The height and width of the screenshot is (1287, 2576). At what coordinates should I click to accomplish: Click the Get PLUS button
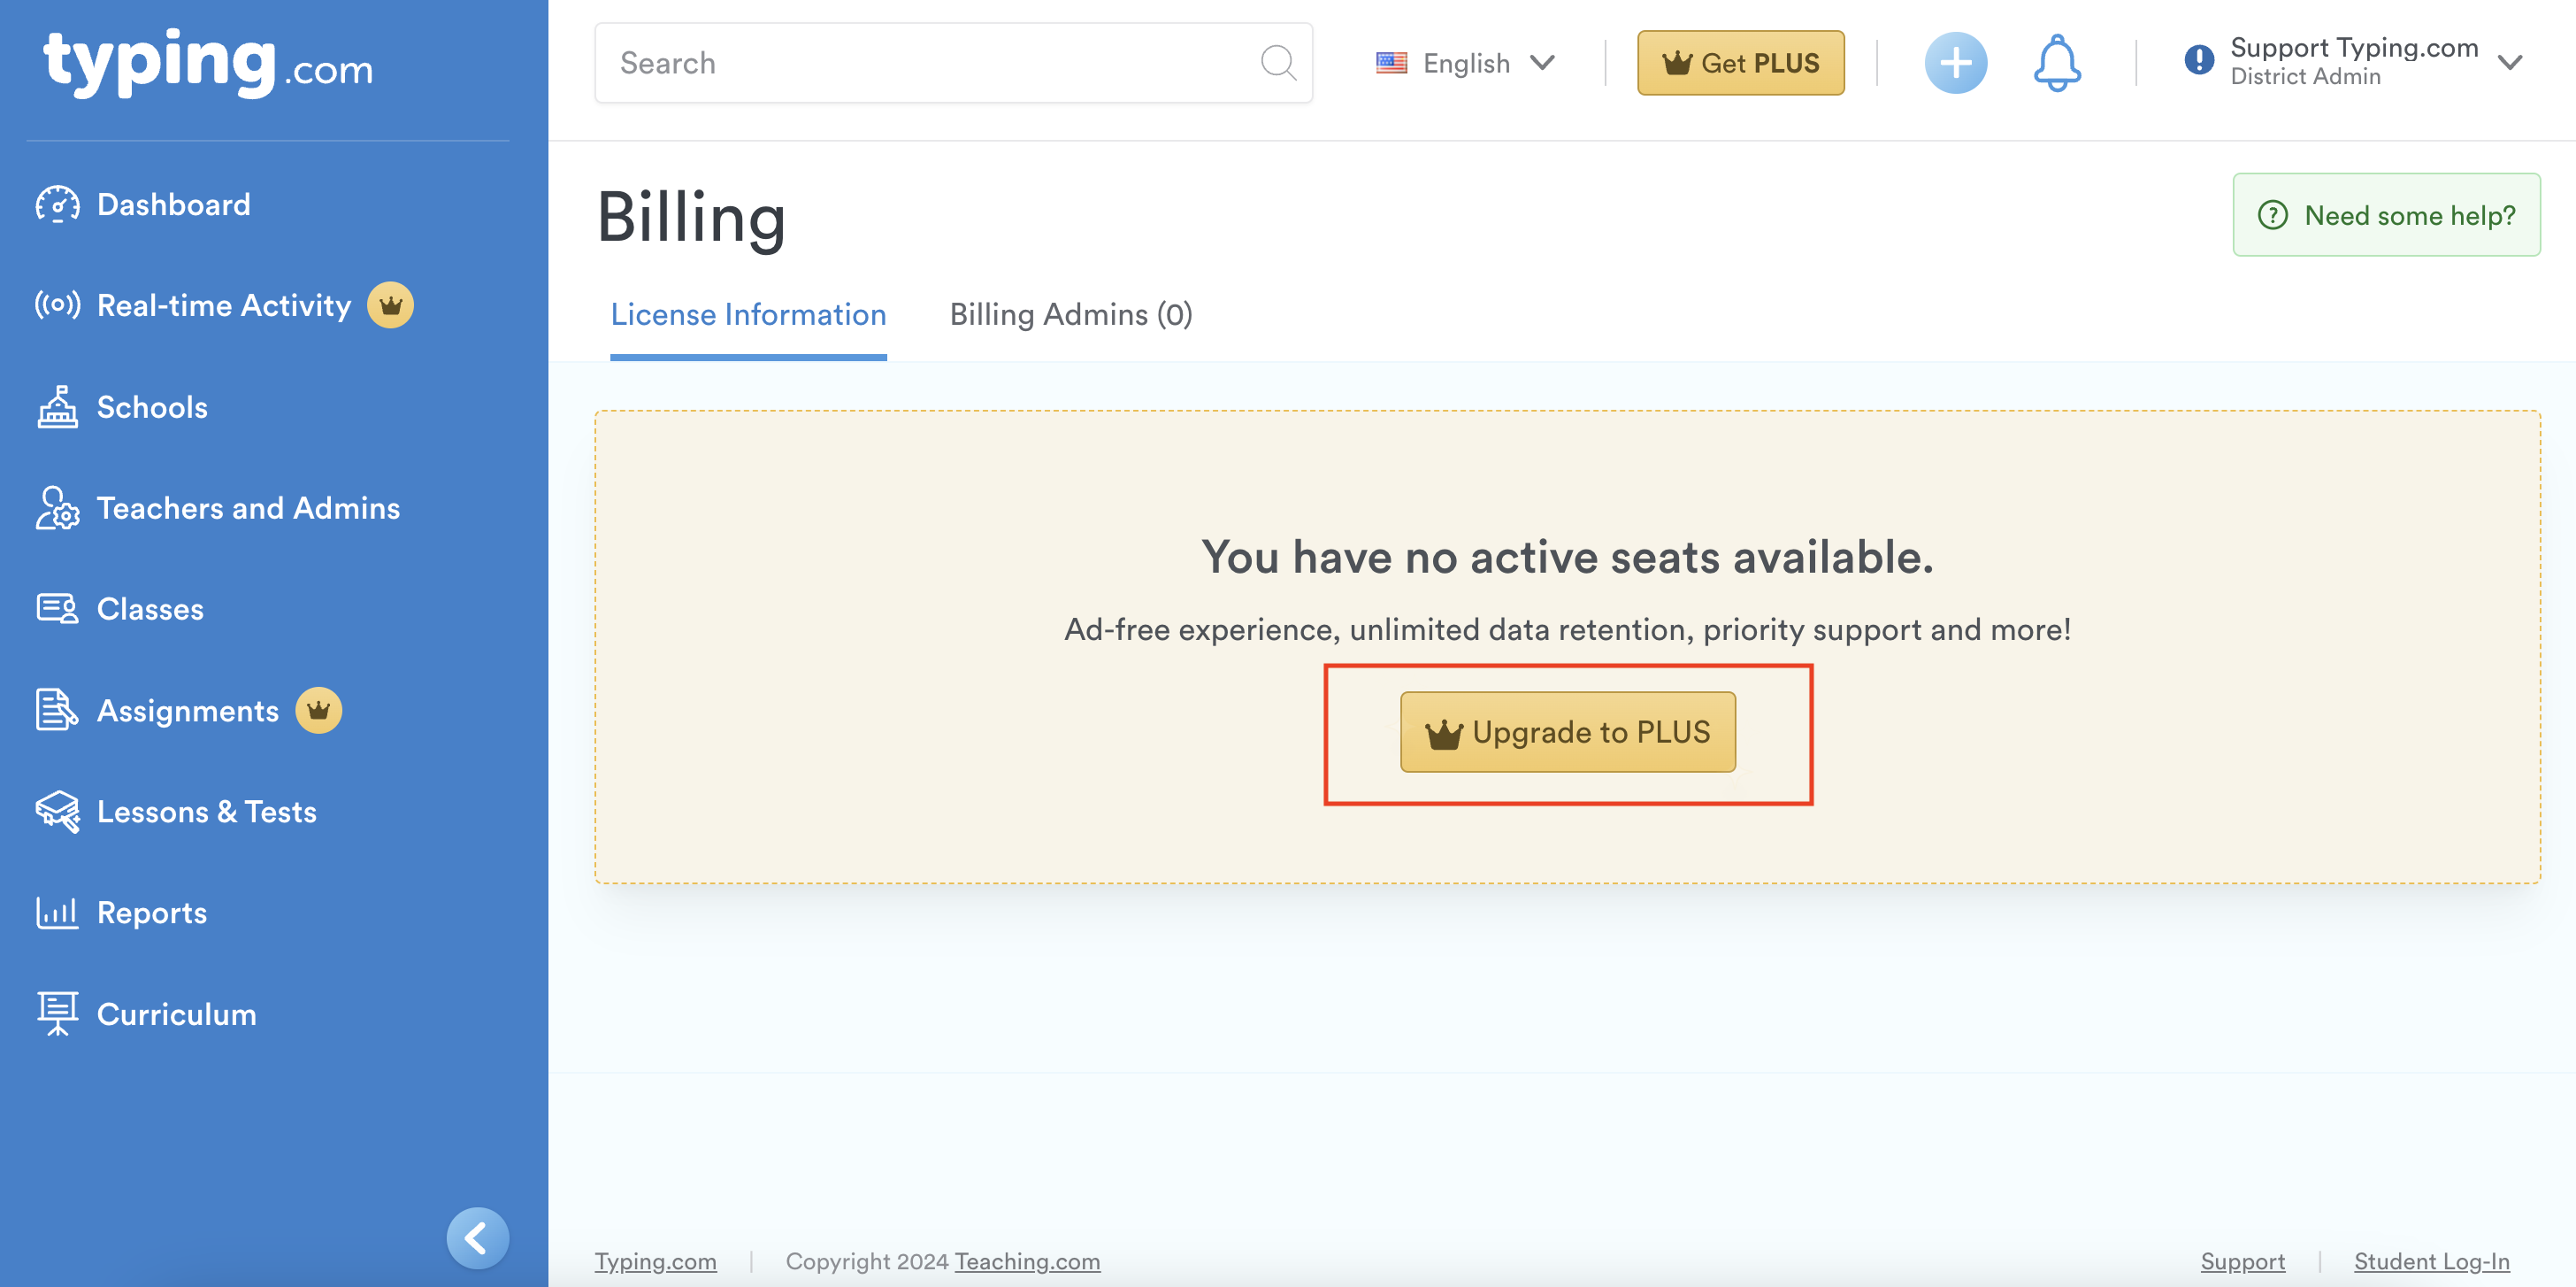point(1740,63)
